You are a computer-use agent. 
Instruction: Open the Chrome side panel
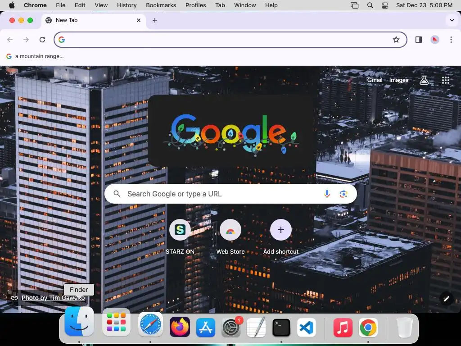[419, 40]
